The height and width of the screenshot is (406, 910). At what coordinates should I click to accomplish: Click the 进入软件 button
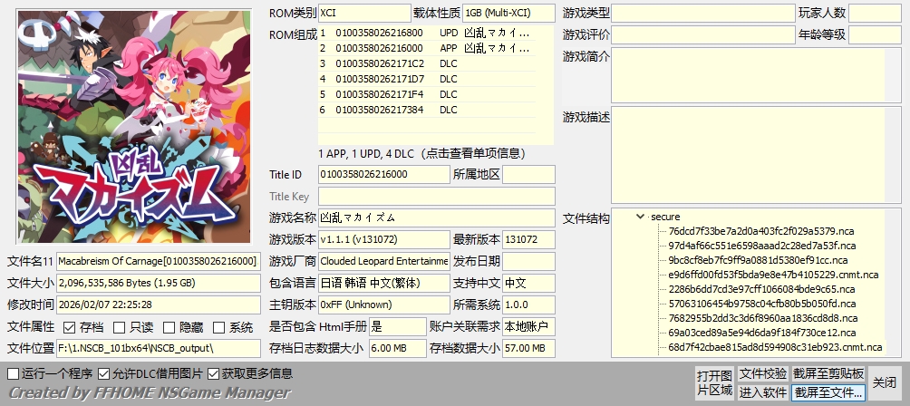762,392
